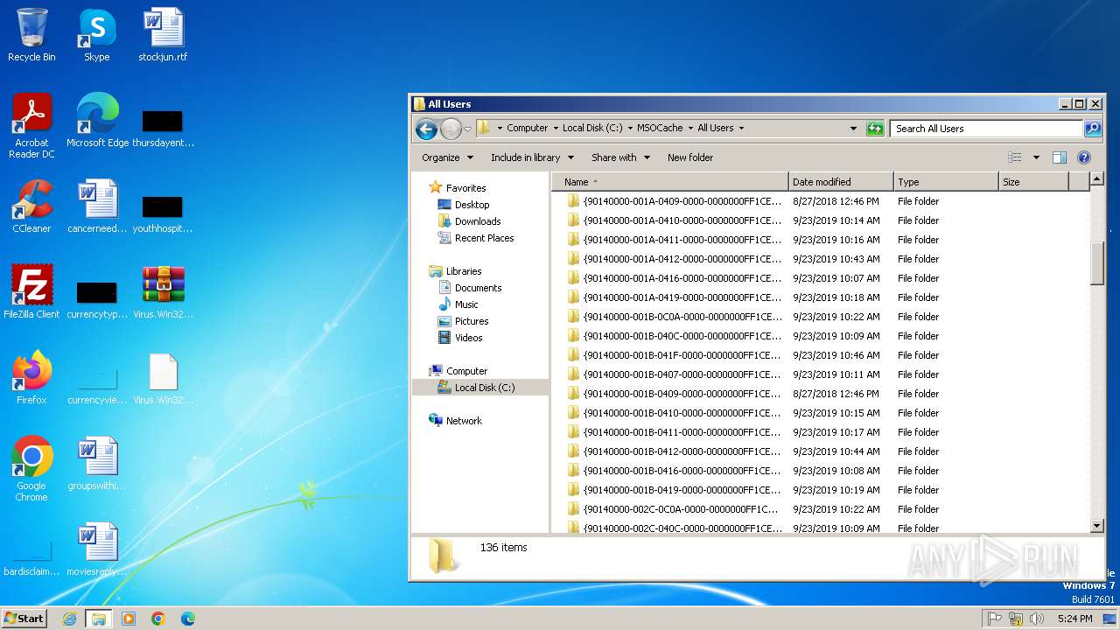Open Acrobat Reader DC shortcut
This screenshot has width=1120, height=630.
click(x=31, y=126)
